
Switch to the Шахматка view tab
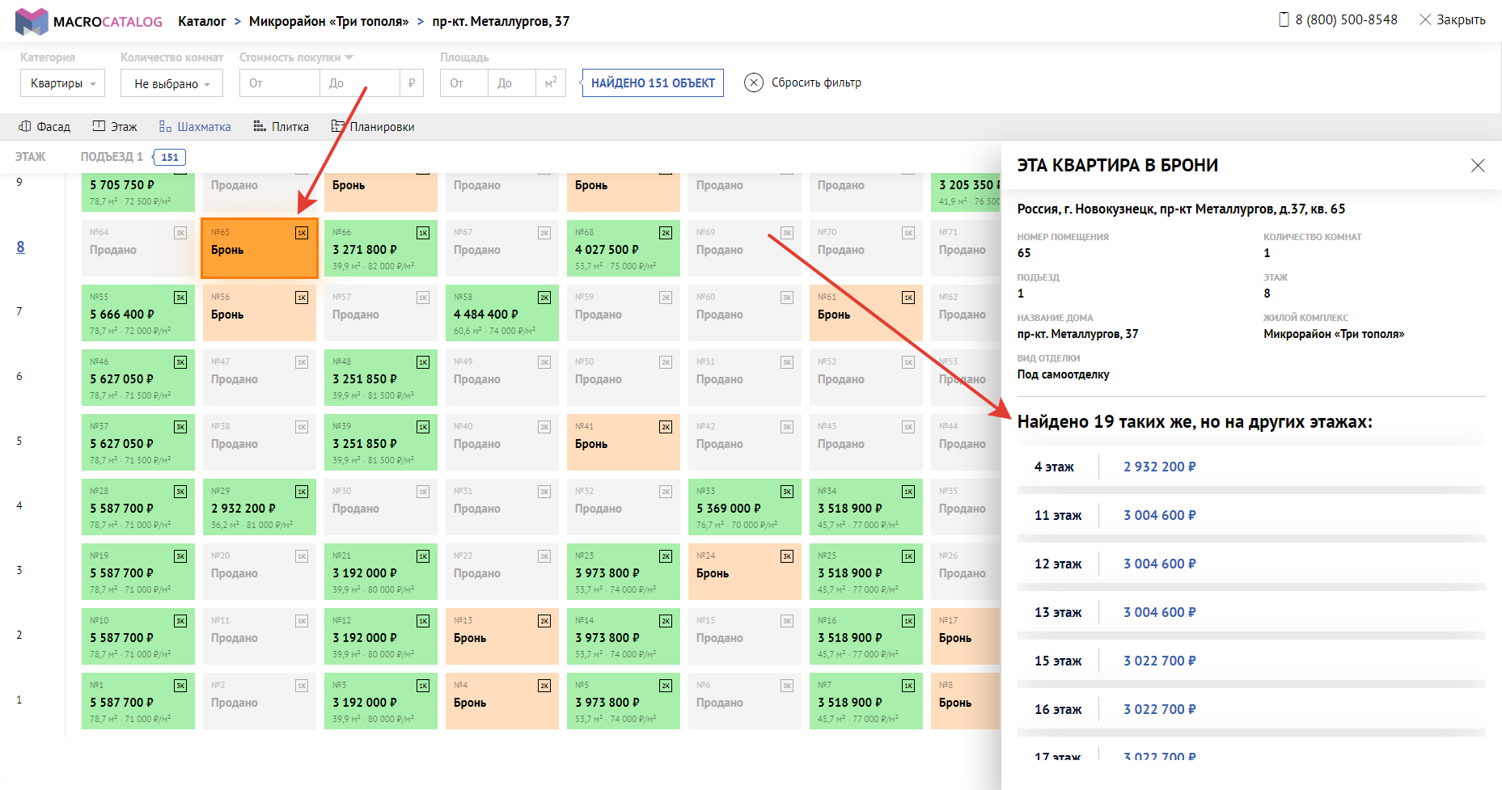pos(195,127)
